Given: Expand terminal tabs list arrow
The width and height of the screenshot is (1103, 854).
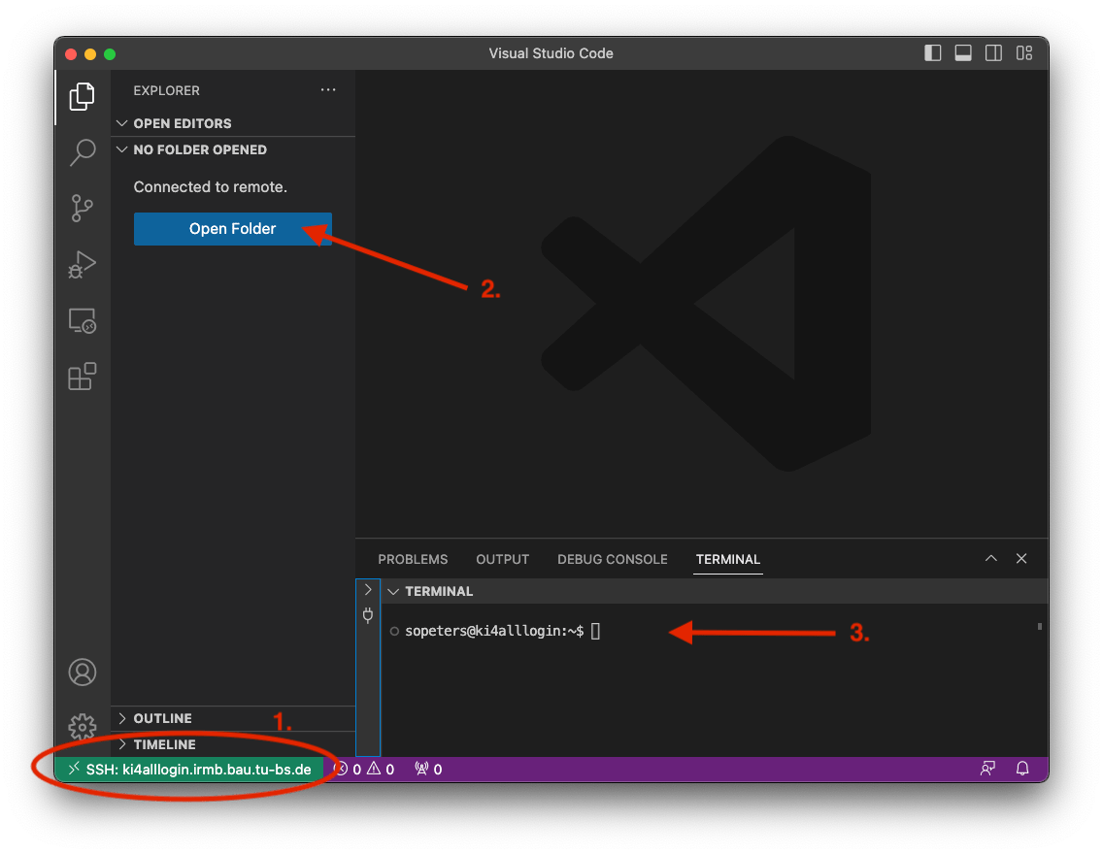Looking at the screenshot, I should click(368, 590).
